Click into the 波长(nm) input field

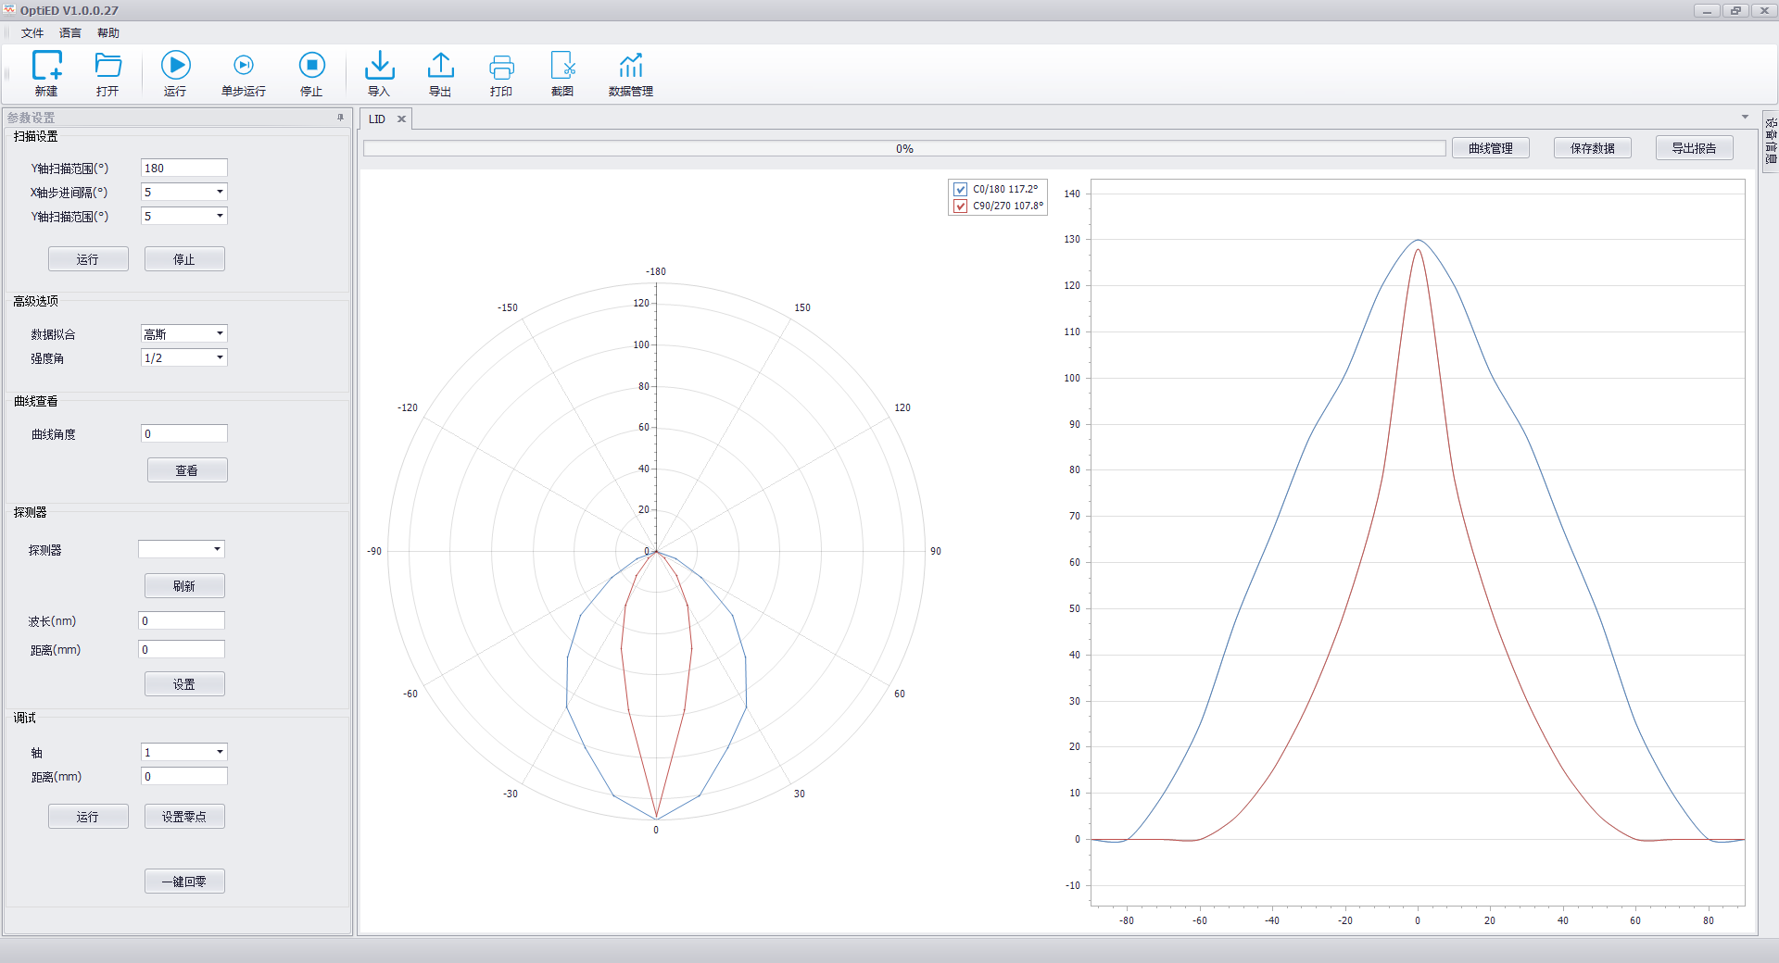(x=182, y=621)
